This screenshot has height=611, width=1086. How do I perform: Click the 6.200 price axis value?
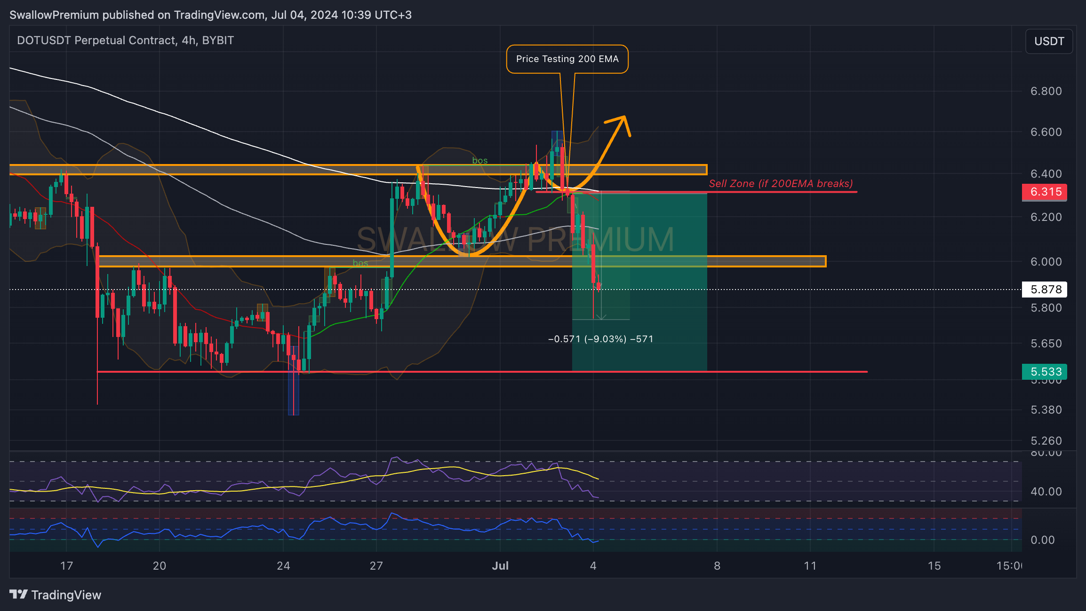(x=1046, y=217)
